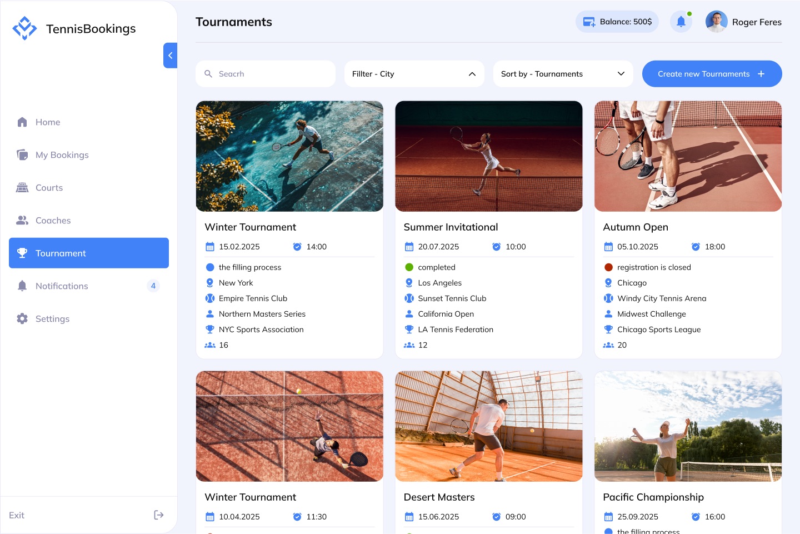
Task: Click tennis ball icon beside Windy City Tennis Arena
Action: click(x=608, y=298)
